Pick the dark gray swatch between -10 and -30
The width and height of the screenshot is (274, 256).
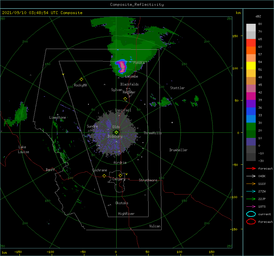pyautogui.click(x=251, y=157)
